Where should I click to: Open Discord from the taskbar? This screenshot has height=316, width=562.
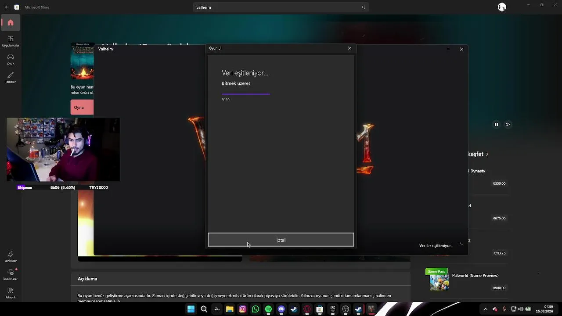click(x=281, y=309)
